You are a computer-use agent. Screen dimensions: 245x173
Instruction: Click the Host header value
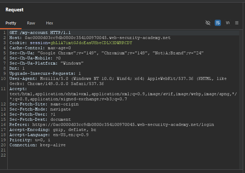(97, 38)
